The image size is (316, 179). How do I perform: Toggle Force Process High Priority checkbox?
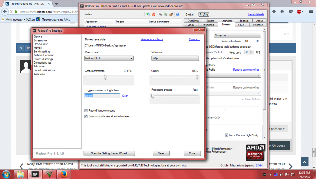(x=226, y=135)
